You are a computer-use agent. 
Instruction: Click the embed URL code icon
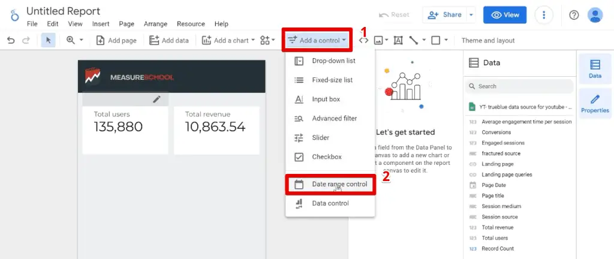[x=363, y=40]
